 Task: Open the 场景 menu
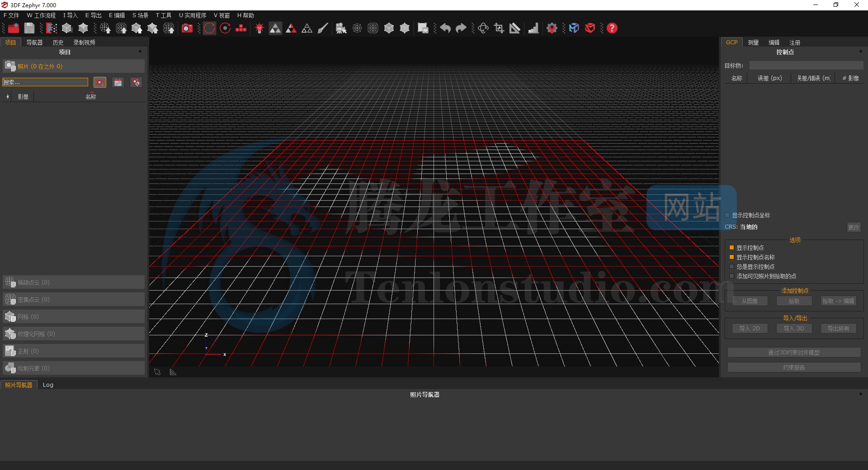point(140,15)
